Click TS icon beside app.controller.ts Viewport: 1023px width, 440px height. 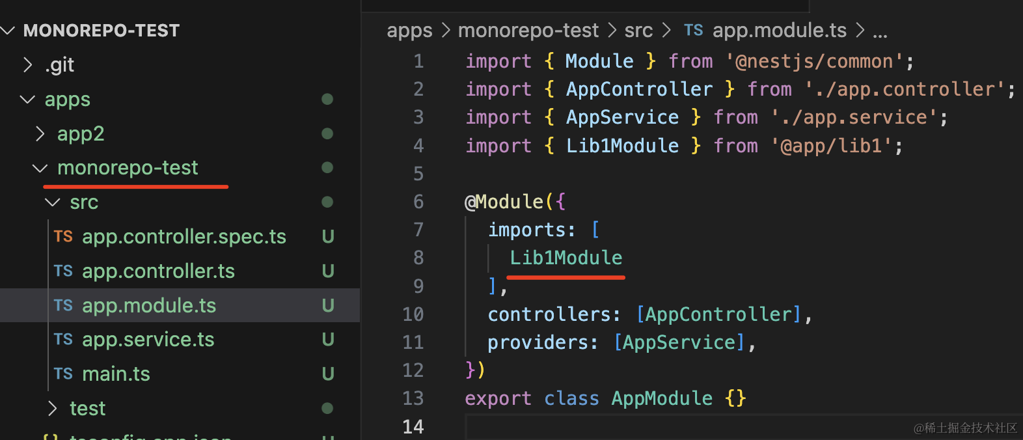click(x=63, y=271)
